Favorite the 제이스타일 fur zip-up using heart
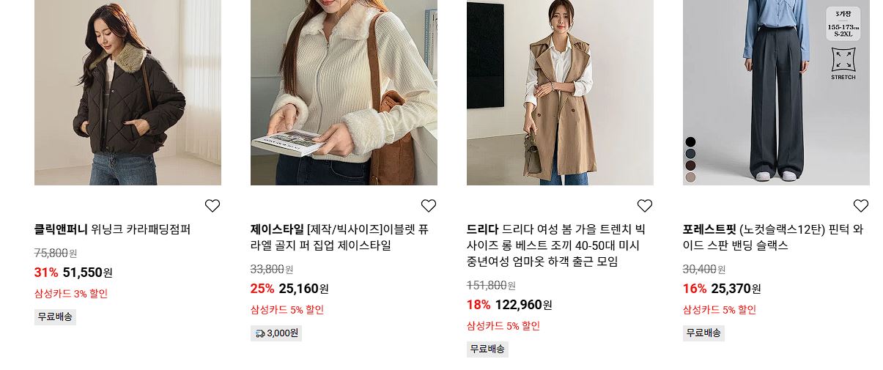 point(429,206)
